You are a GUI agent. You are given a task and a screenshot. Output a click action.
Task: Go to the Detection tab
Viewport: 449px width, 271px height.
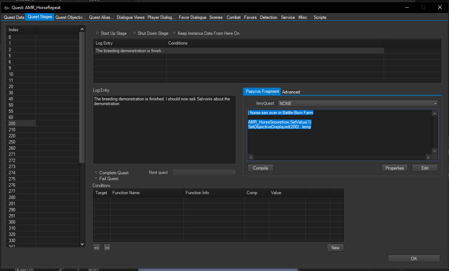[268, 17]
